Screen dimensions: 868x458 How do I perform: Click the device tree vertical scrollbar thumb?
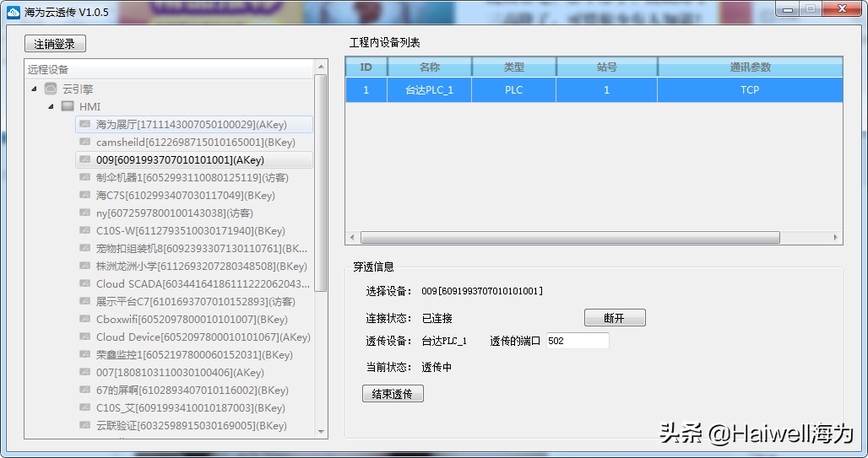321,182
